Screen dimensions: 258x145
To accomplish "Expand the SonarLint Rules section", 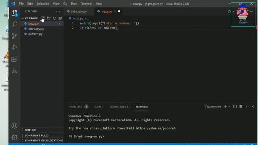I will [x=37, y=135].
